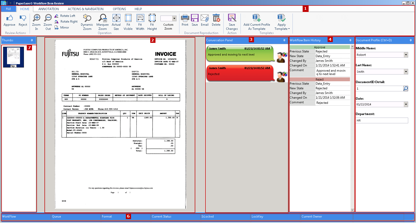Zoom In on the document
This screenshot has height=223, width=416.
[x=36, y=22]
